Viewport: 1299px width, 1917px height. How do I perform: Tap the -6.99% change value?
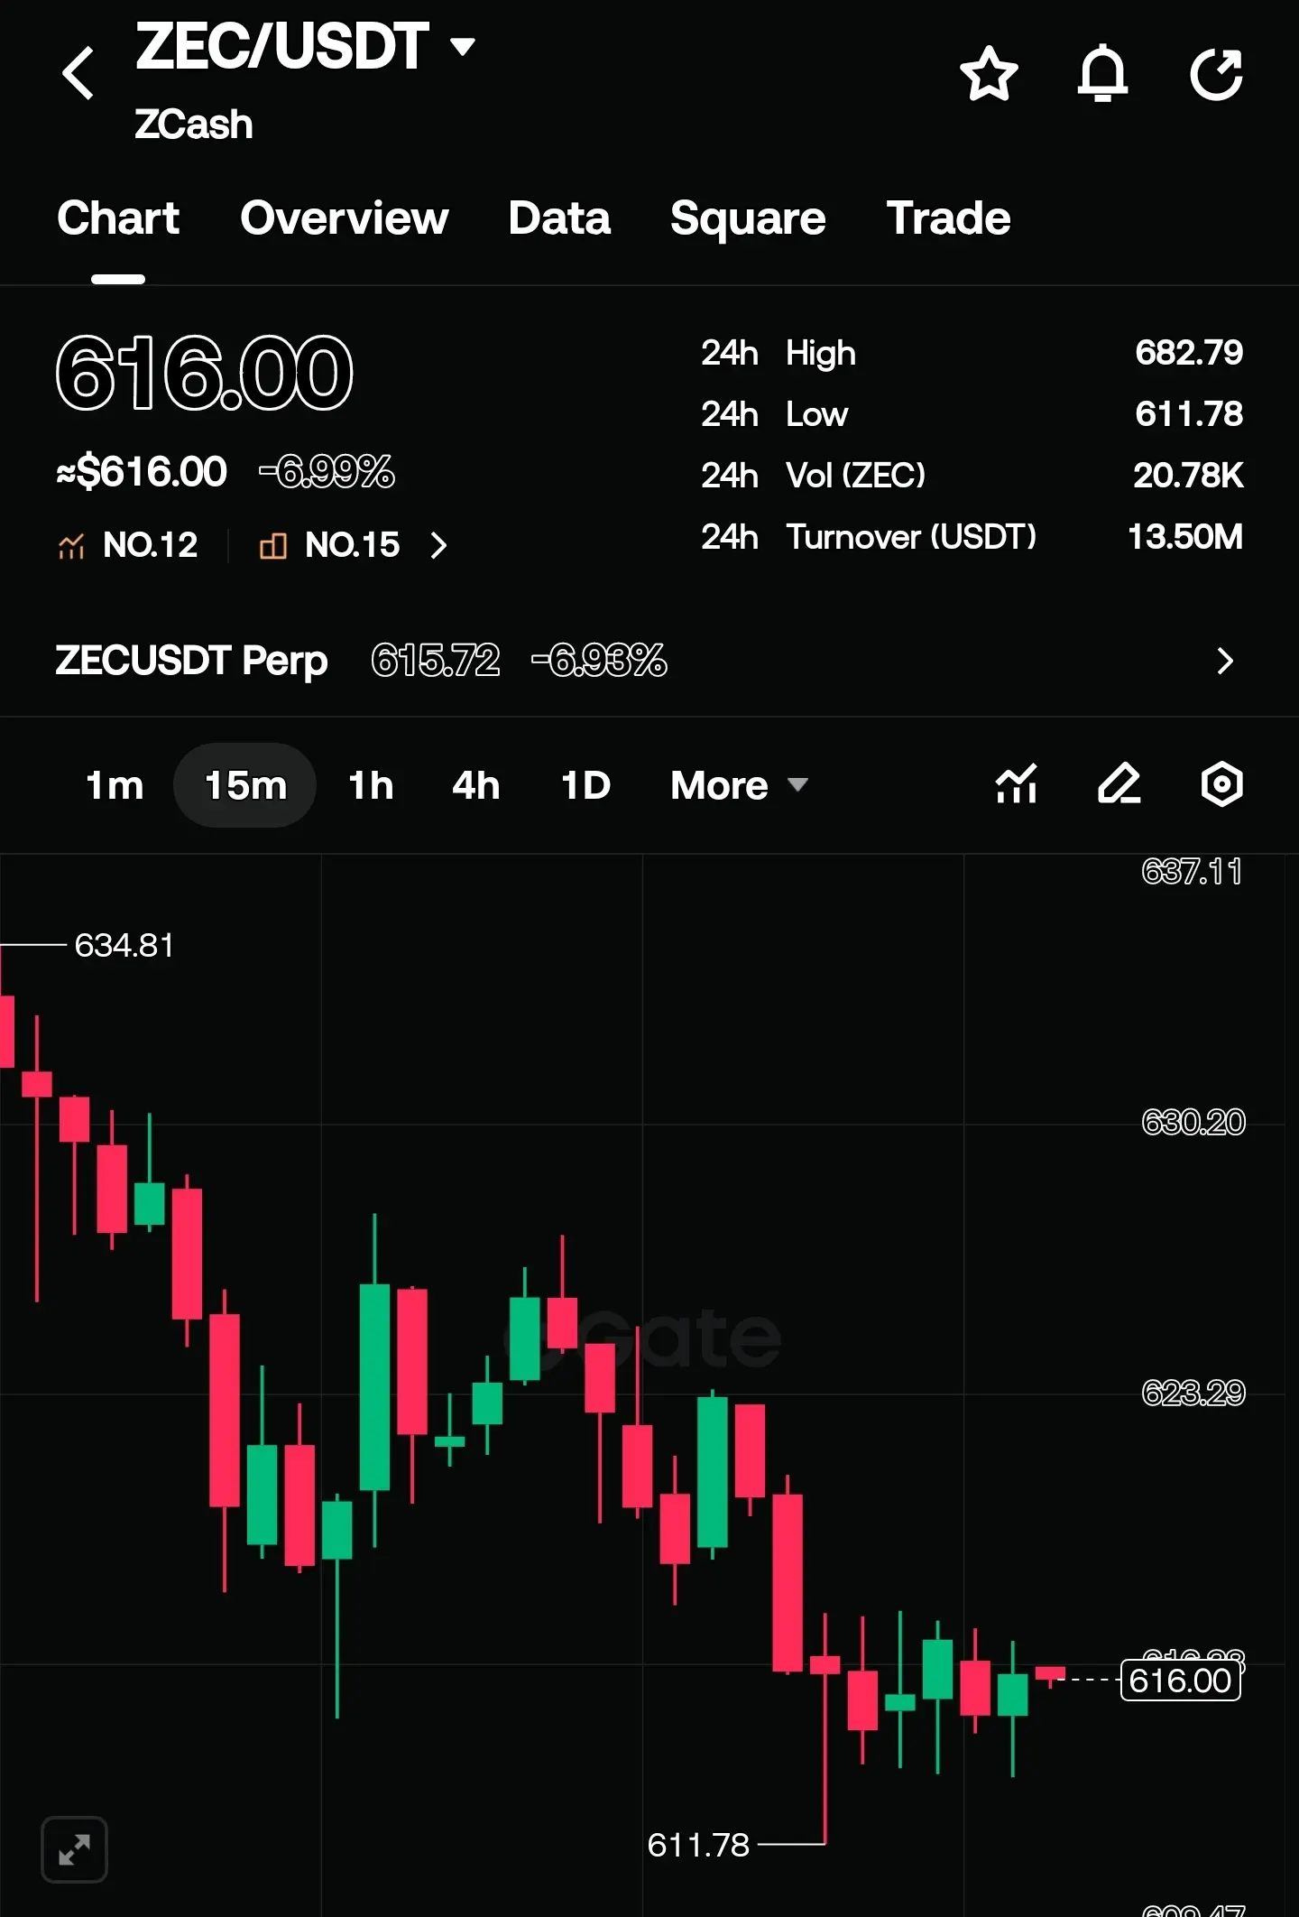click(327, 472)
